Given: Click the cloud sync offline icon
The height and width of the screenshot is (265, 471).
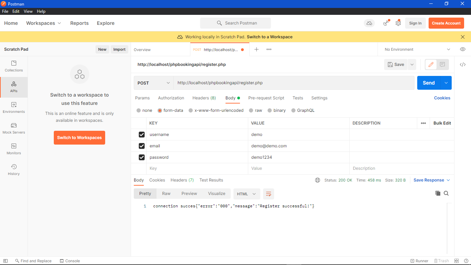Looking at the screenshot, I should 369,23.
